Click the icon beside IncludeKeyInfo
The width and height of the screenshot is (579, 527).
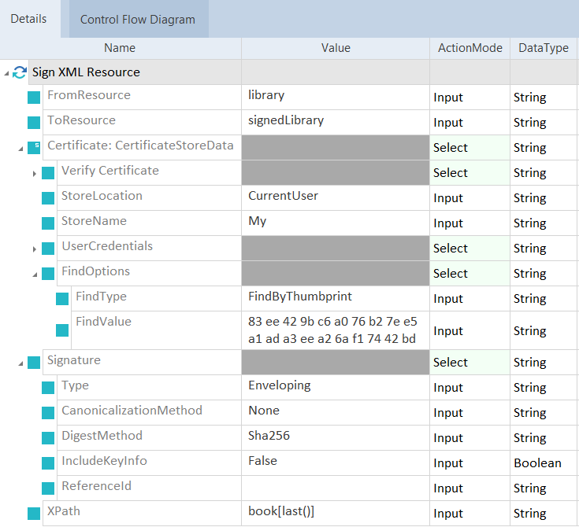(x=48, y=463)
